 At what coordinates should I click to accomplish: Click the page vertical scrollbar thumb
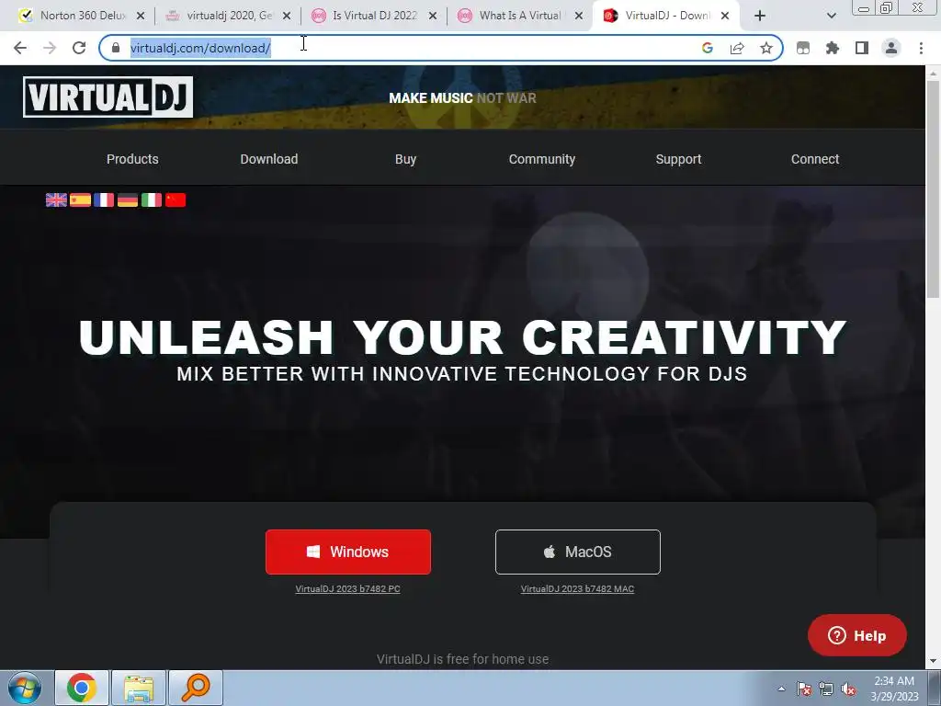tap(934, 189)
